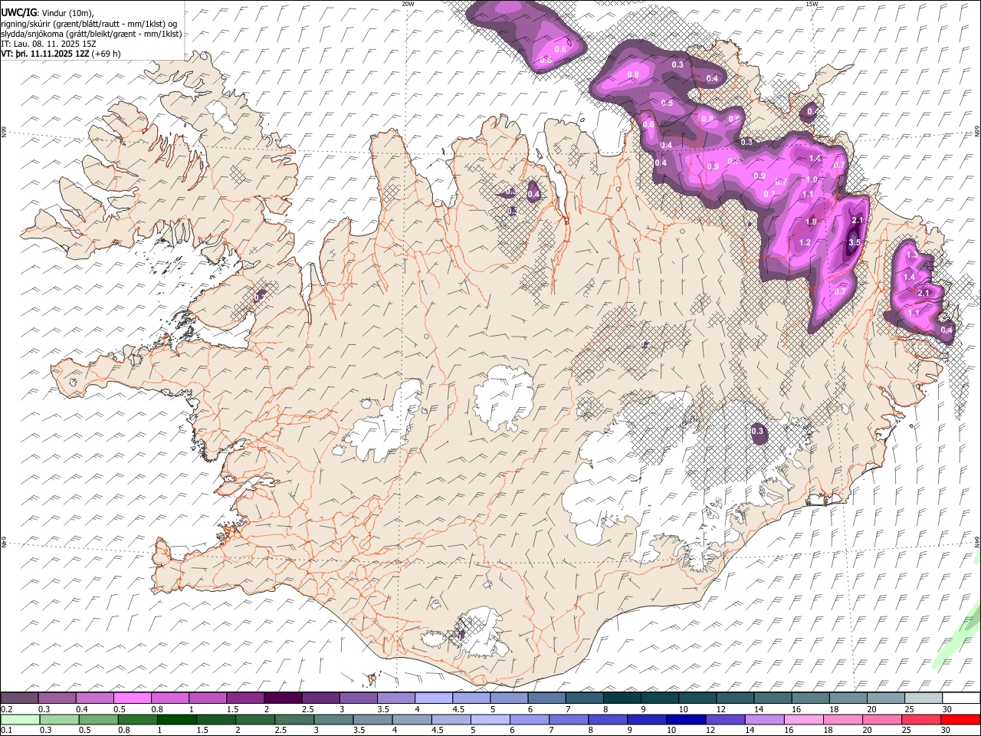Click the deep purple swatch between 2 and 2.5

point(283,698)
